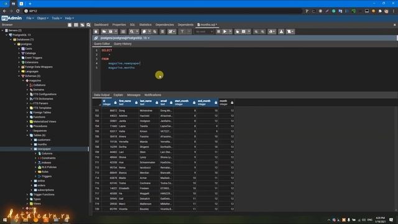Viewport: 398px width, 224px height.
Task: Click the Delete rows trash icon
Action: point(162,32)
